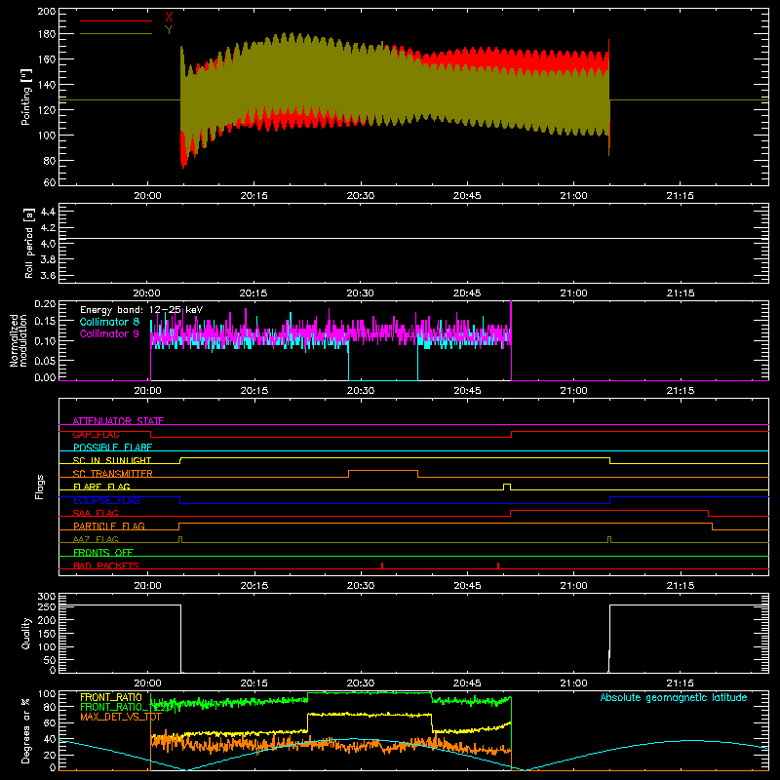Click the magenta Collimator 9 legend entry

(109, 333)
